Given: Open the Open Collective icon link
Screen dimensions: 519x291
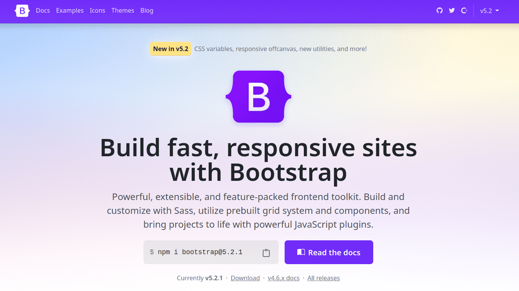Looking at the screenshot, I should click(464, 11).
